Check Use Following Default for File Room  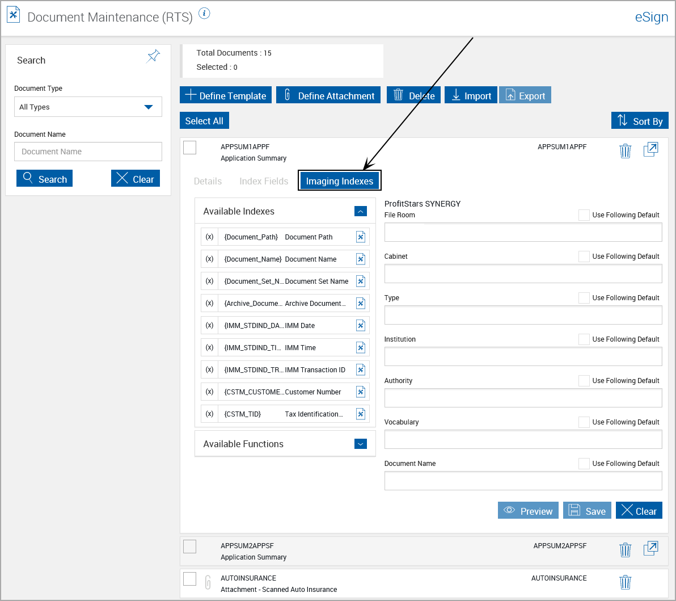pyautogui.click(x=584, y=215)
